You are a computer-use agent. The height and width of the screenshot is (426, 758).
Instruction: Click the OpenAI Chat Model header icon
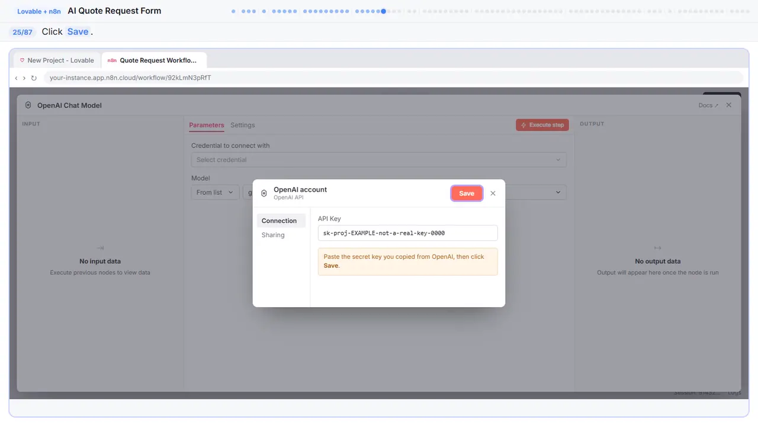tap(28, 105)
